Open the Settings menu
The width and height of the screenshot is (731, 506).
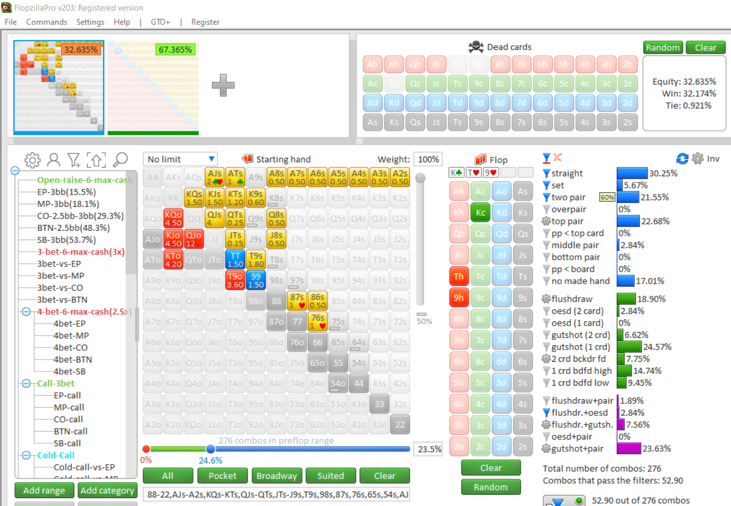(90, 22)
